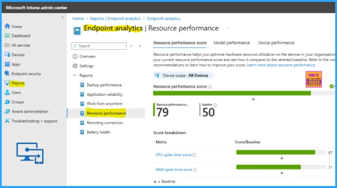The width and height of the screenshot is (337, 188).
Task: Click the Baseline value 50
Action: 208,112
